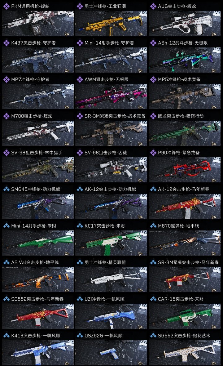Select the red P90冲锋枪-紧急戒备 thumbnail
Image resolution: width=223 pixels, height=366 pixels.
pyautogui.click(x=185, y=170)
